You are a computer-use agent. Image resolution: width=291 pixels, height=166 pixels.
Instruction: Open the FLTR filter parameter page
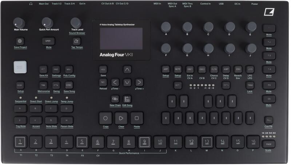tap(214, 69)
